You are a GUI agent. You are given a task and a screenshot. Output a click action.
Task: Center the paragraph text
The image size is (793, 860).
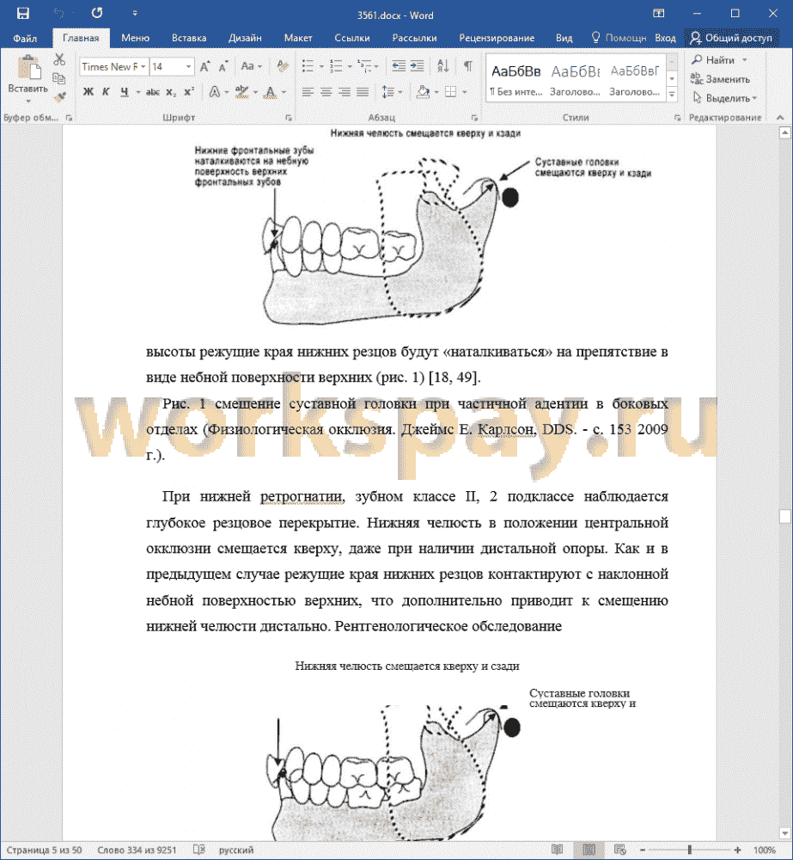[x=326, y=92]
